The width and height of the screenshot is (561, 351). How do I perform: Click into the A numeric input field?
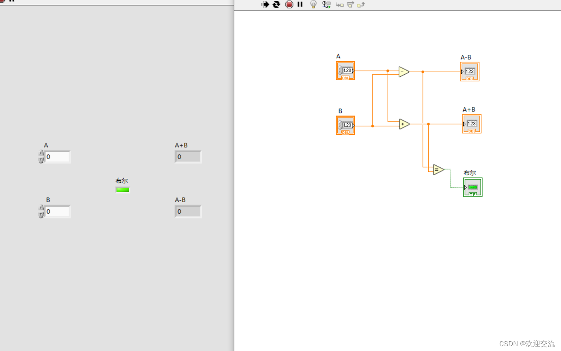(x=57, y=157)
